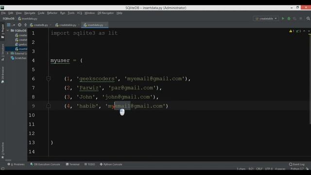Click insertdata.py breadcrumb in navigation bar
Viewport: 311px width, 175px height.
point(28,18)
